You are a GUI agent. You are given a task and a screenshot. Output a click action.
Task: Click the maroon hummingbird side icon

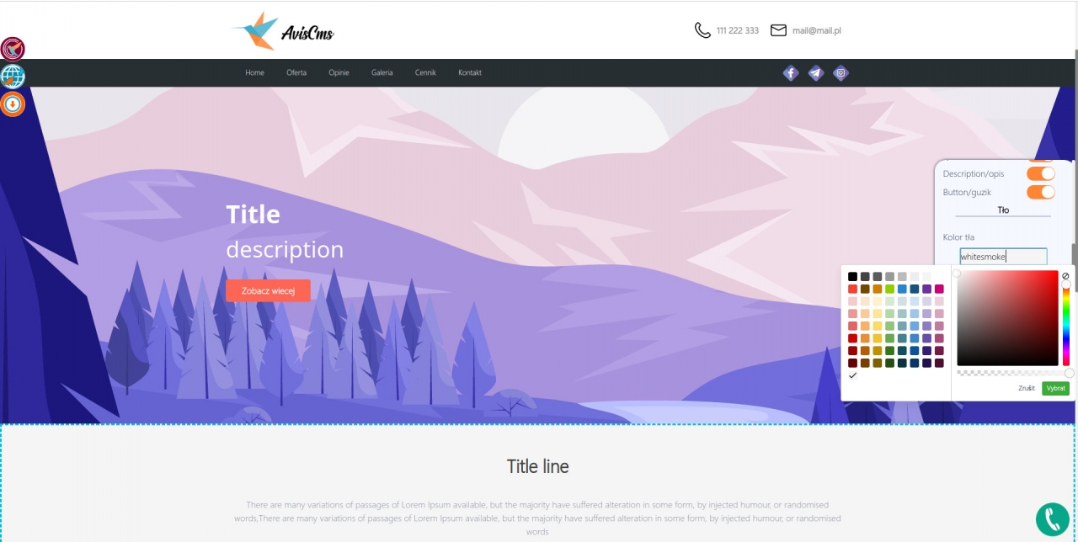point(13,49)
